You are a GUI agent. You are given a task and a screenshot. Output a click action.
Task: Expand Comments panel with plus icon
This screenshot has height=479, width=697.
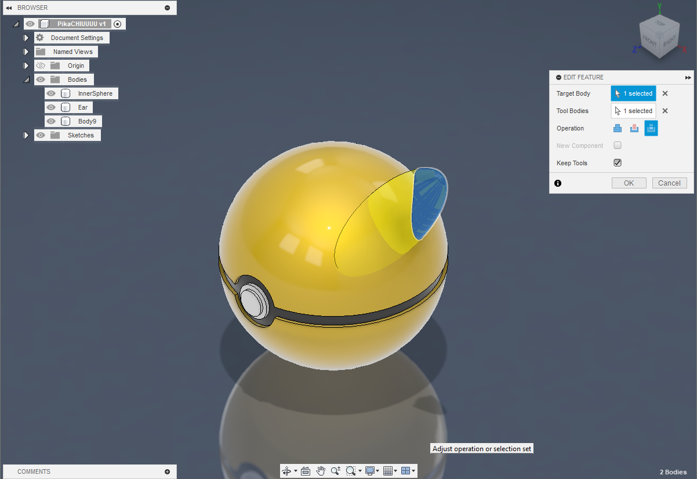point(168,471)
